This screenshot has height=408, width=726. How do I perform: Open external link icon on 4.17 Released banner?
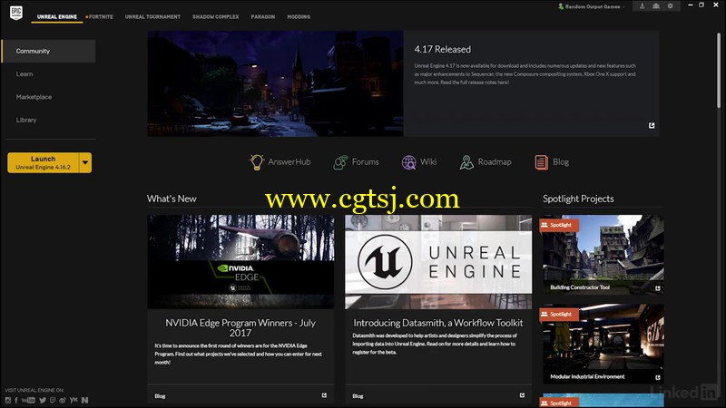[x=652, y=125]
